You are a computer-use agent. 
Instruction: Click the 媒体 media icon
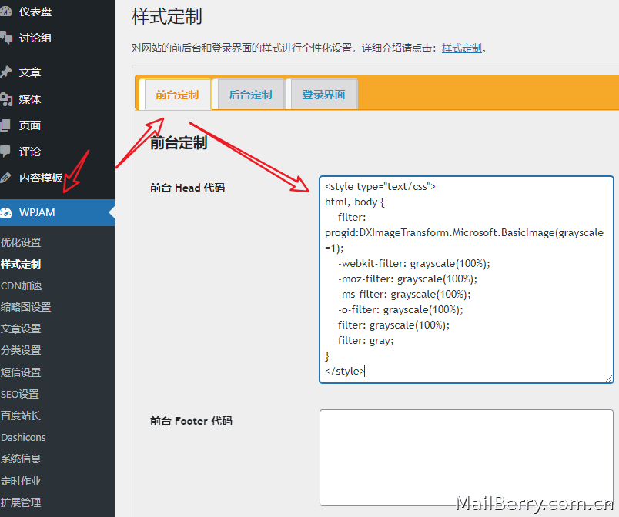(6, 99)
